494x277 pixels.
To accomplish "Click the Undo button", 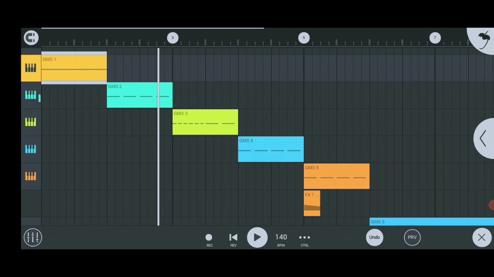I will coord(374,237).
